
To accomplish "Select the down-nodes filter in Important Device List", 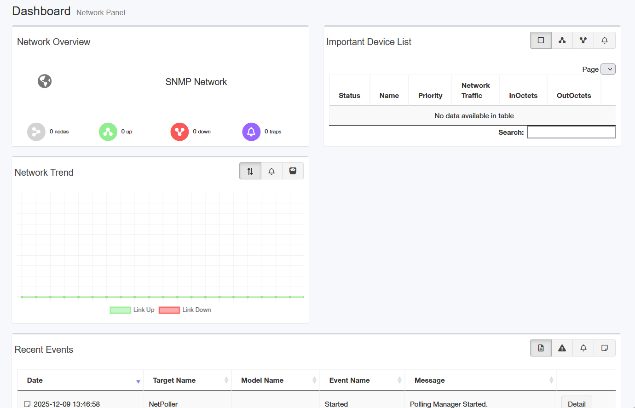I will pos(583,40).
